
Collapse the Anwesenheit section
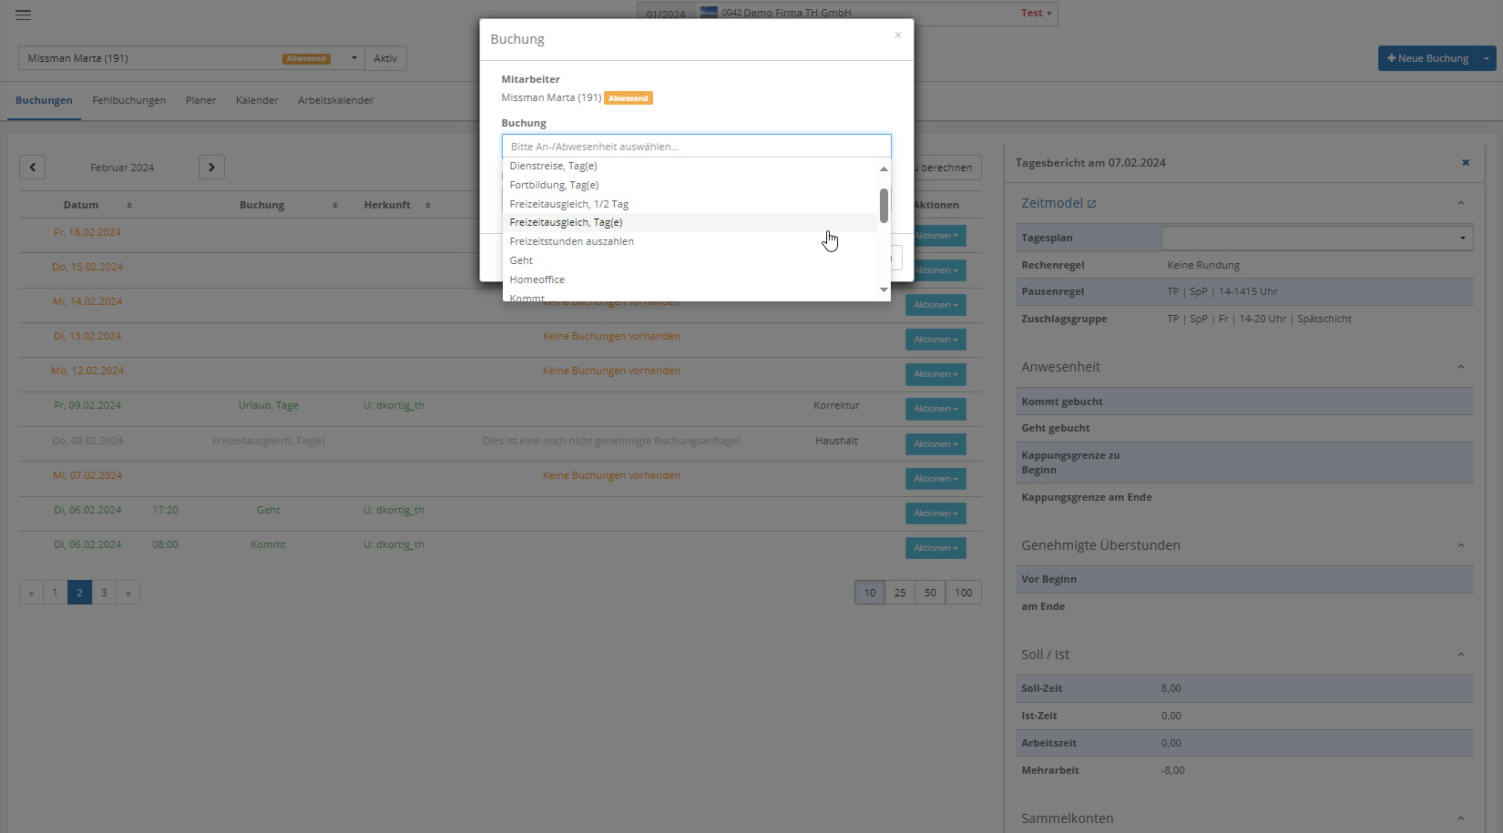click(x=1460, y=368)
